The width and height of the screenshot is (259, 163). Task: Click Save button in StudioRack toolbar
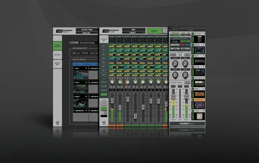coord(201,28)
